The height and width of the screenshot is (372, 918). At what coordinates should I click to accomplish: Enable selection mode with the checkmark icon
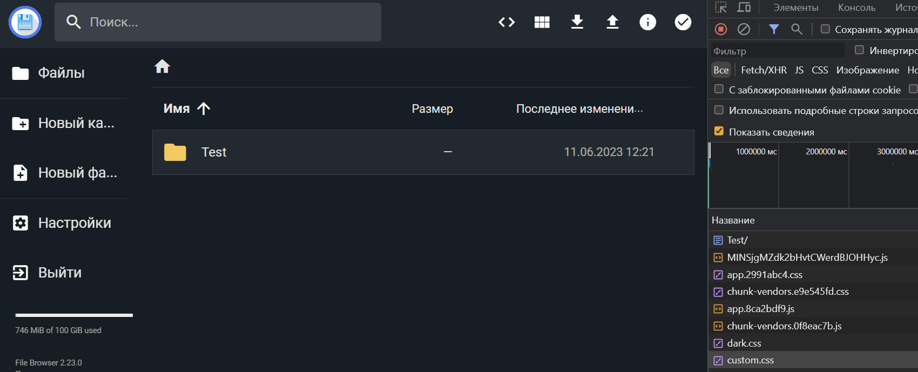[683, 22]
